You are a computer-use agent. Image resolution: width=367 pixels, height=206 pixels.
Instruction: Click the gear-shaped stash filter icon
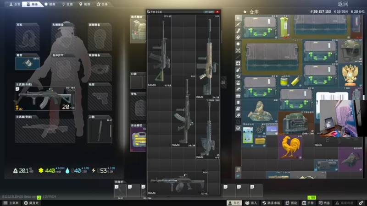pyautogui.click(x=238, y=44)
